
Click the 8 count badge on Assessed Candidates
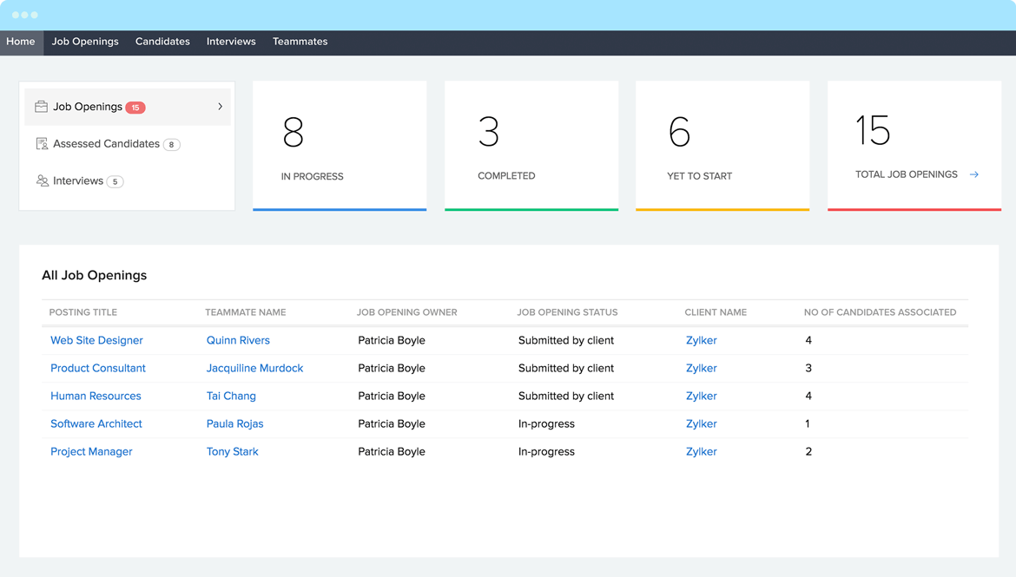pyautogui.click(x=172, y=145)
